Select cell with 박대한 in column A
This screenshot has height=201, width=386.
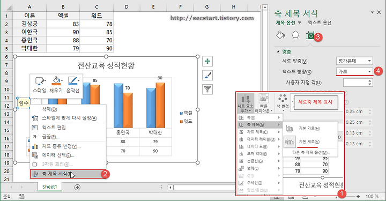(x=29, y=48)
